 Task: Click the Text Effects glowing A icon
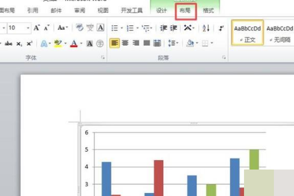[x=44, y=44]
